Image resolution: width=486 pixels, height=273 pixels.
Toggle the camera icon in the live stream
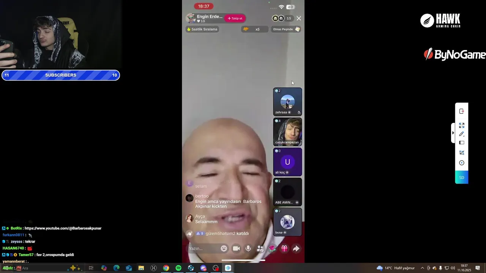tap(236, 248)
